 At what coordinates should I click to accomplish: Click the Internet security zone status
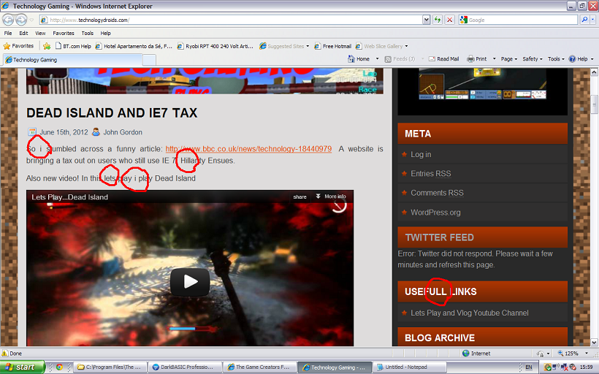coord(476,354)
